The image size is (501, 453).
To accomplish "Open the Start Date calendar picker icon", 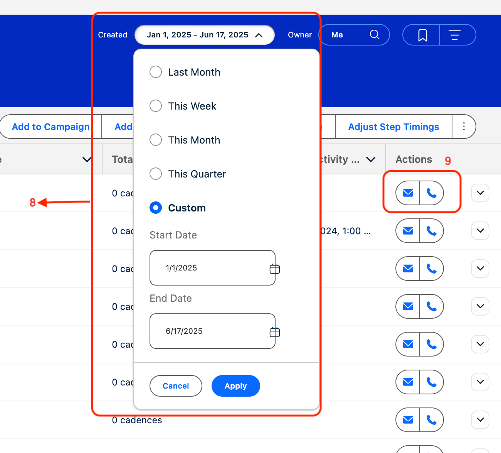I will tap(275, 269).
